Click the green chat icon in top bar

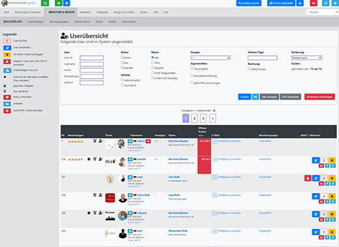coord(45,3)
